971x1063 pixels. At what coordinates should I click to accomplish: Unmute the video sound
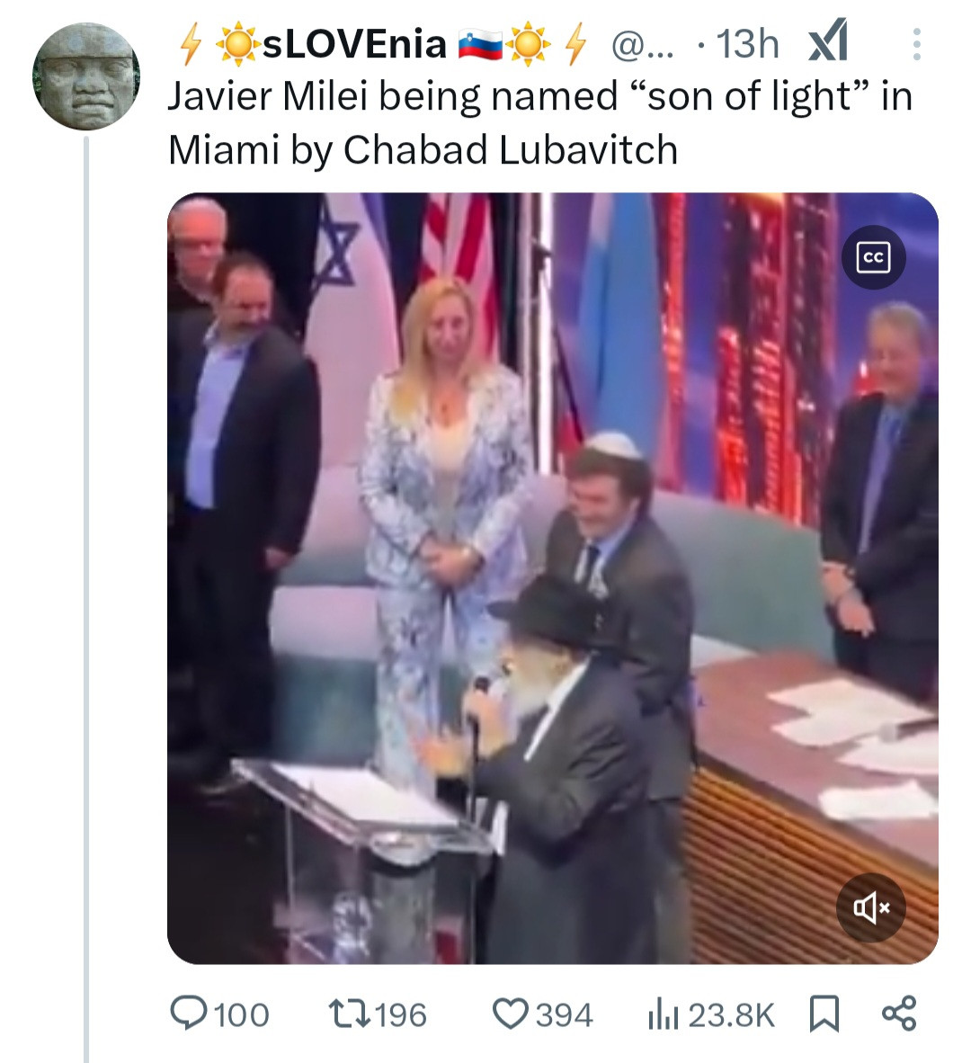[x=870, y=908]
